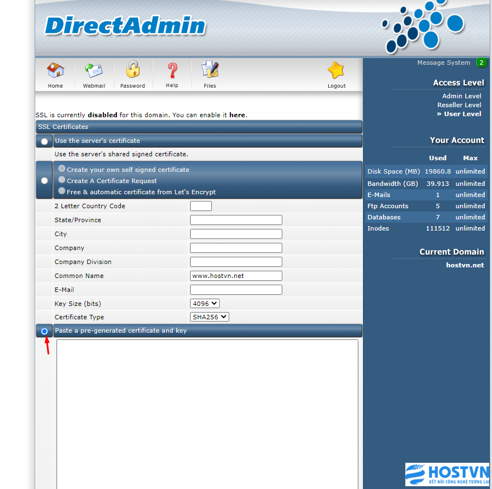Choose the 'Create A Certificate Request' option
The height and width of the screenshot is (489, 492).
pos(62,180)
